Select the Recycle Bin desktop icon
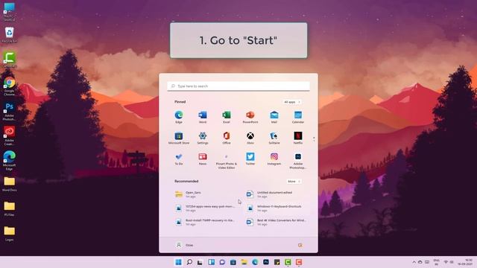This screenshot has width=477, height=268. 9,35
